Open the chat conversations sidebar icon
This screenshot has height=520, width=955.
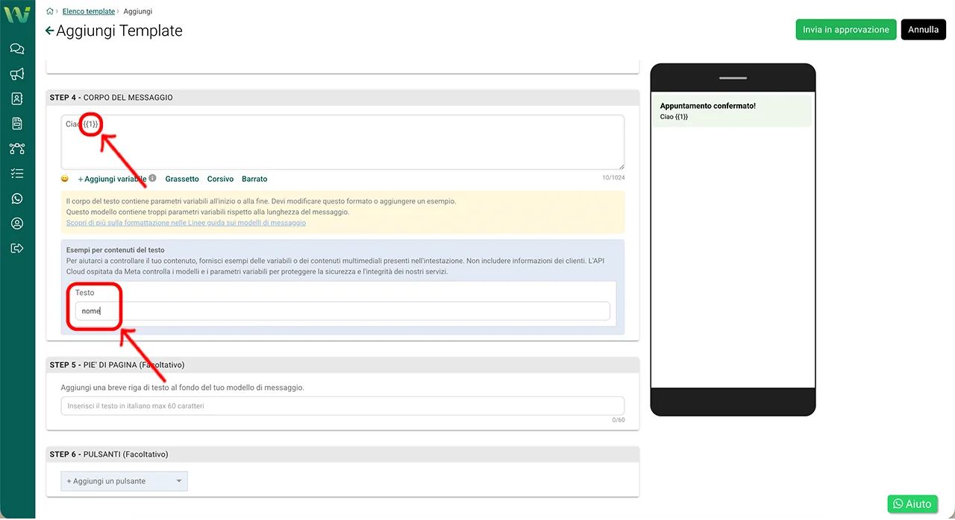(17, 49)
